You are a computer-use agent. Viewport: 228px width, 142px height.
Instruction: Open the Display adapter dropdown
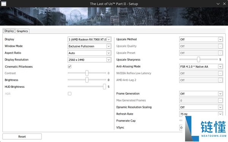[x=89, y=39]
